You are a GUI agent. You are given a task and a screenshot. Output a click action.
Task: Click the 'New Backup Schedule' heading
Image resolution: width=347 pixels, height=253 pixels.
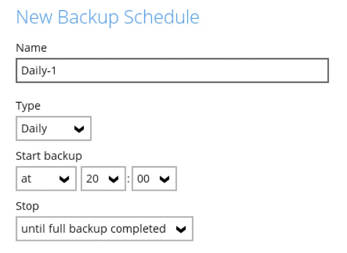[108, 17]
